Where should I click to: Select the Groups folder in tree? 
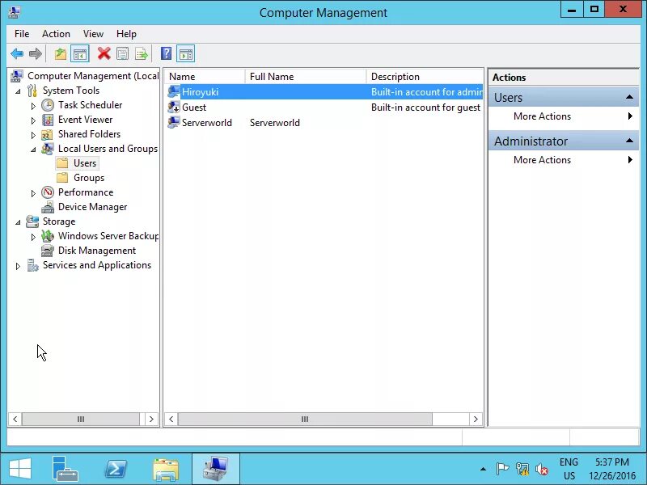point(89,178)
